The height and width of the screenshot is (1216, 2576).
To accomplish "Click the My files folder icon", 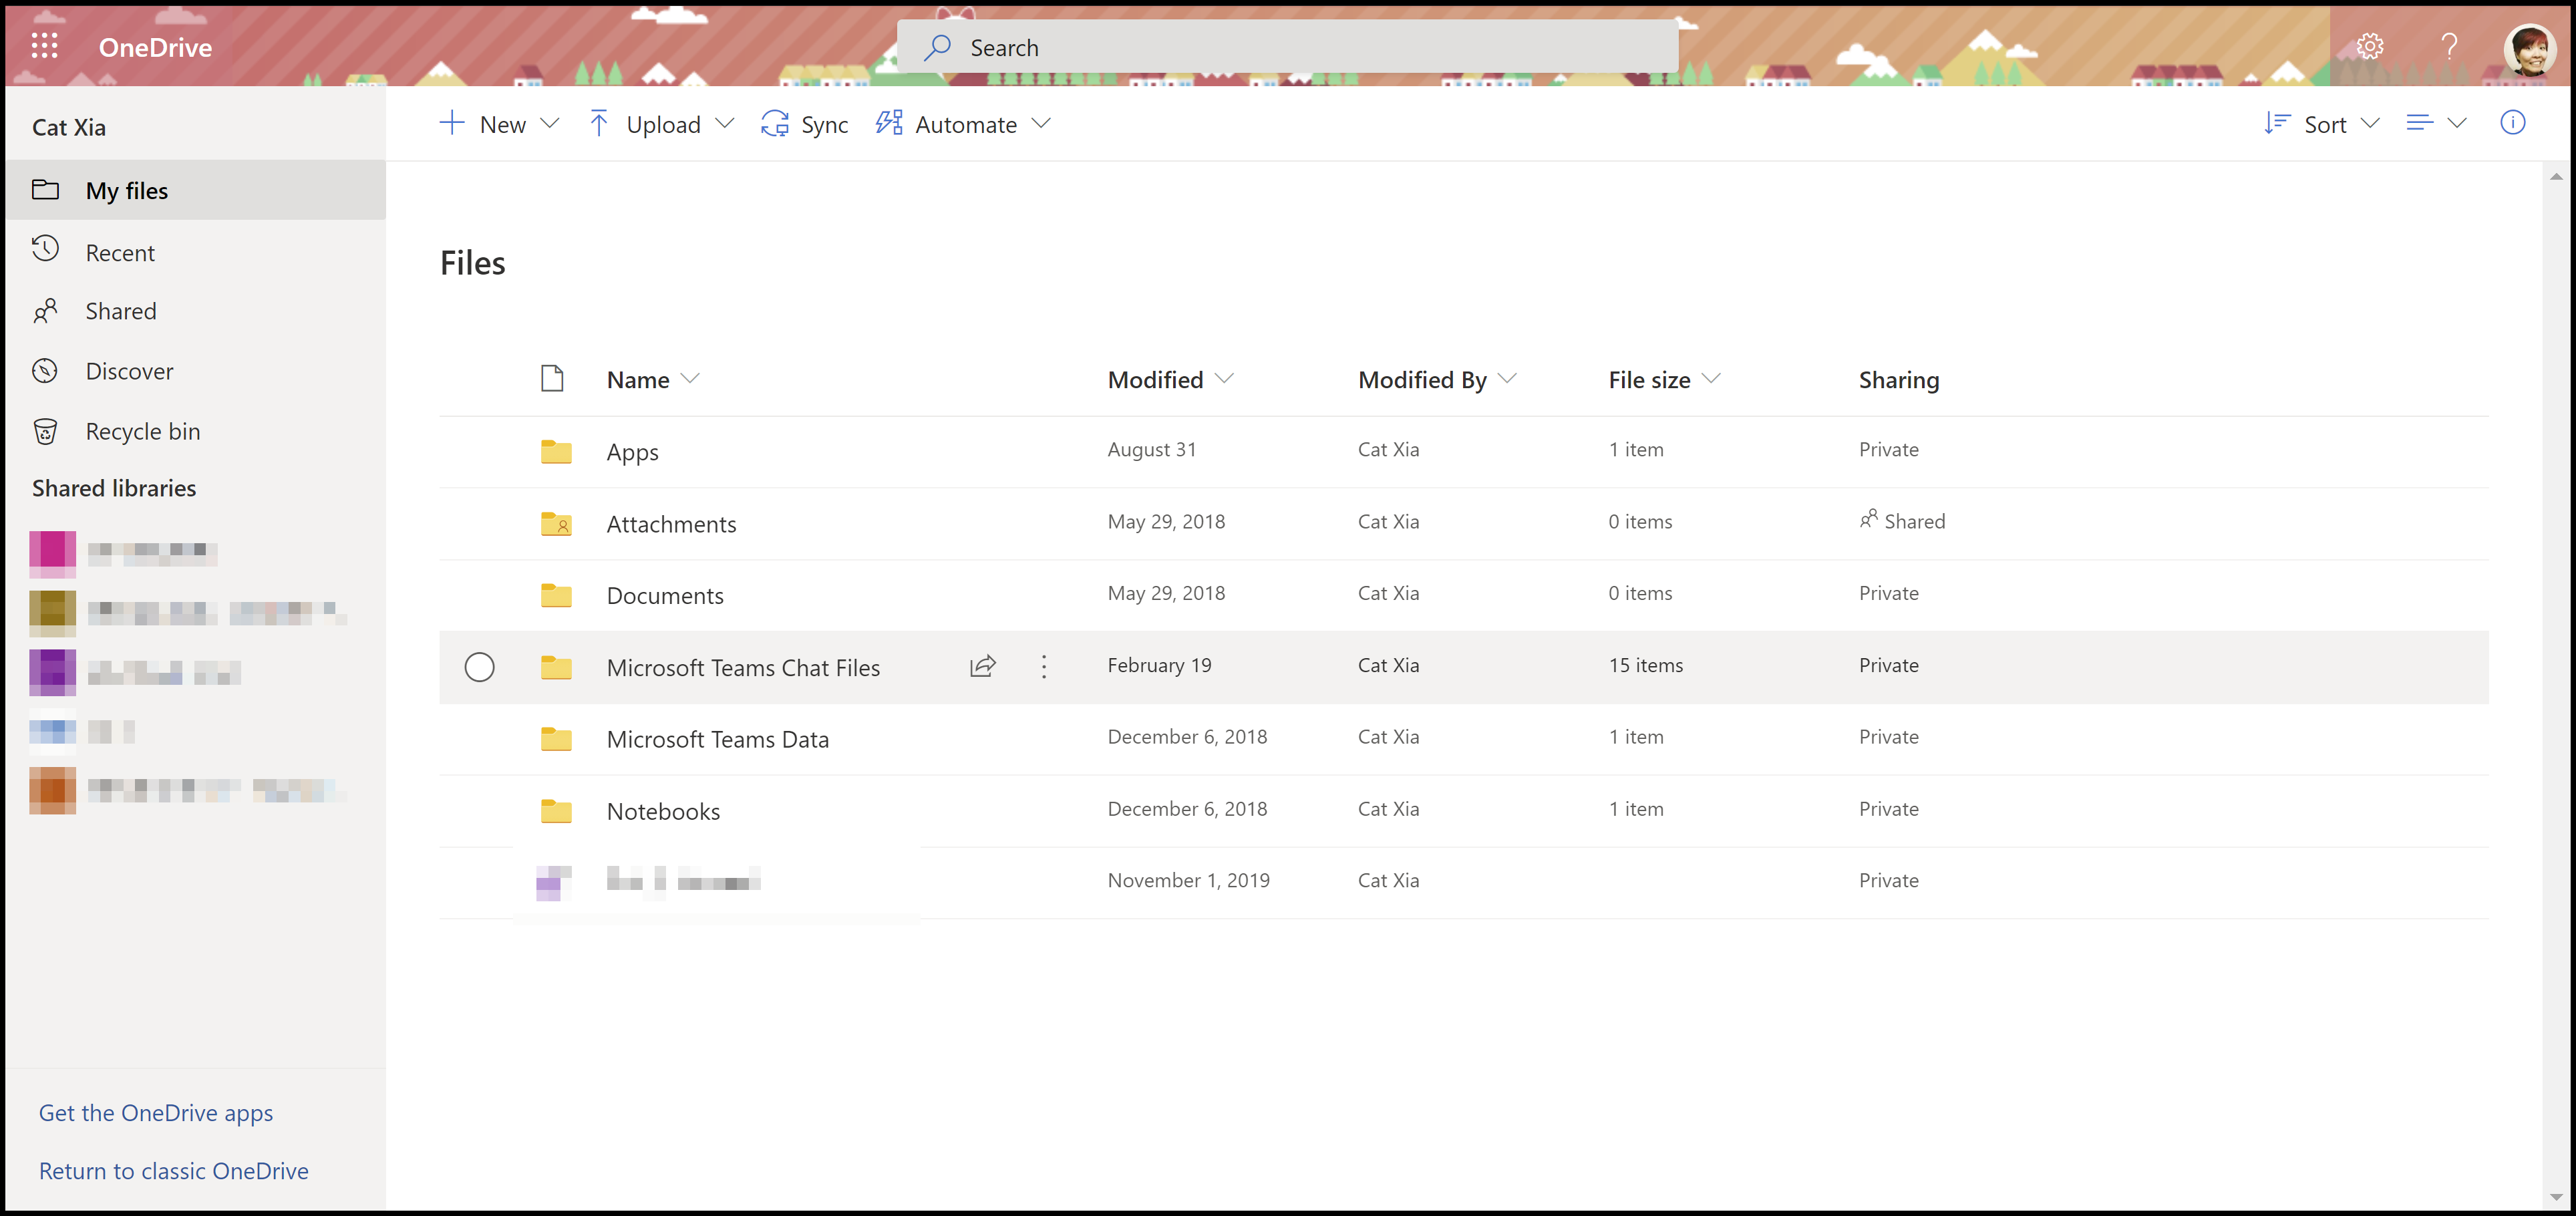I will pos(45,190).
